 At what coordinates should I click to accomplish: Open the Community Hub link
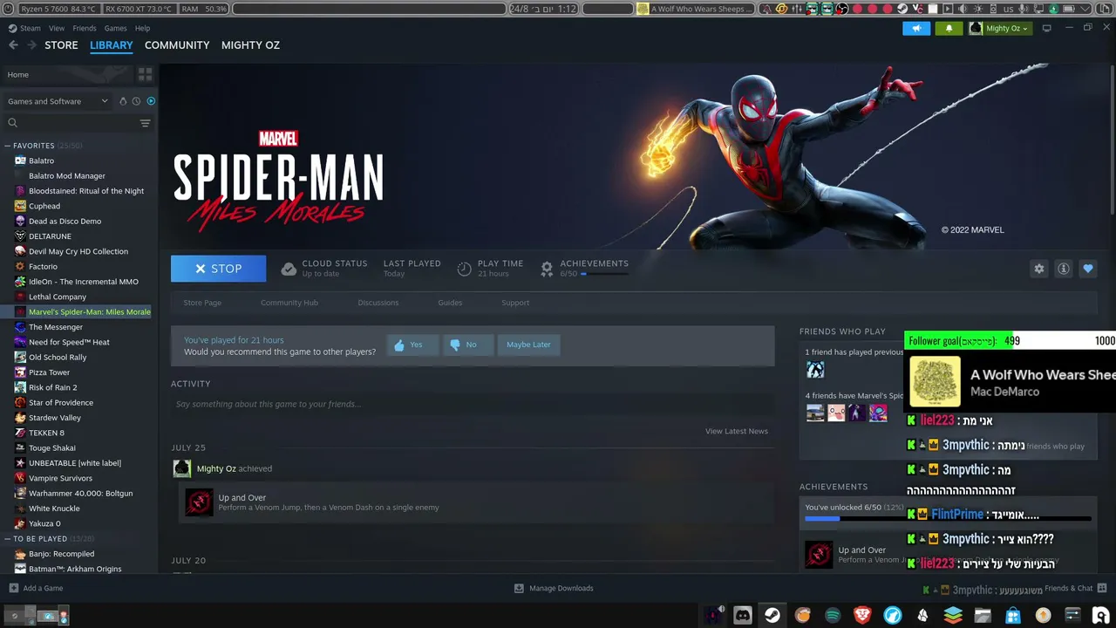pyautogui.click(x=289, y=303)
